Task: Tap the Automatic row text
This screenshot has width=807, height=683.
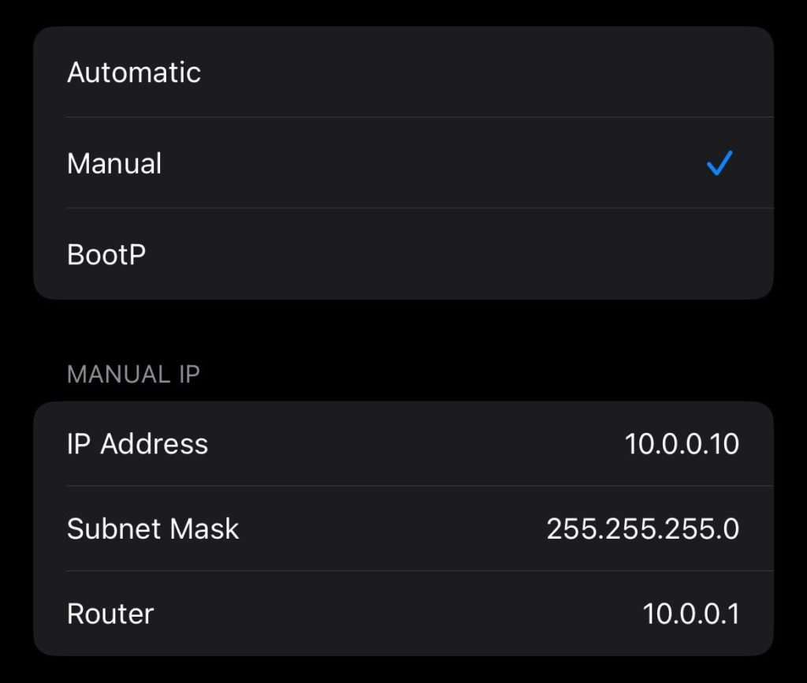Action: tap(134, 73)
